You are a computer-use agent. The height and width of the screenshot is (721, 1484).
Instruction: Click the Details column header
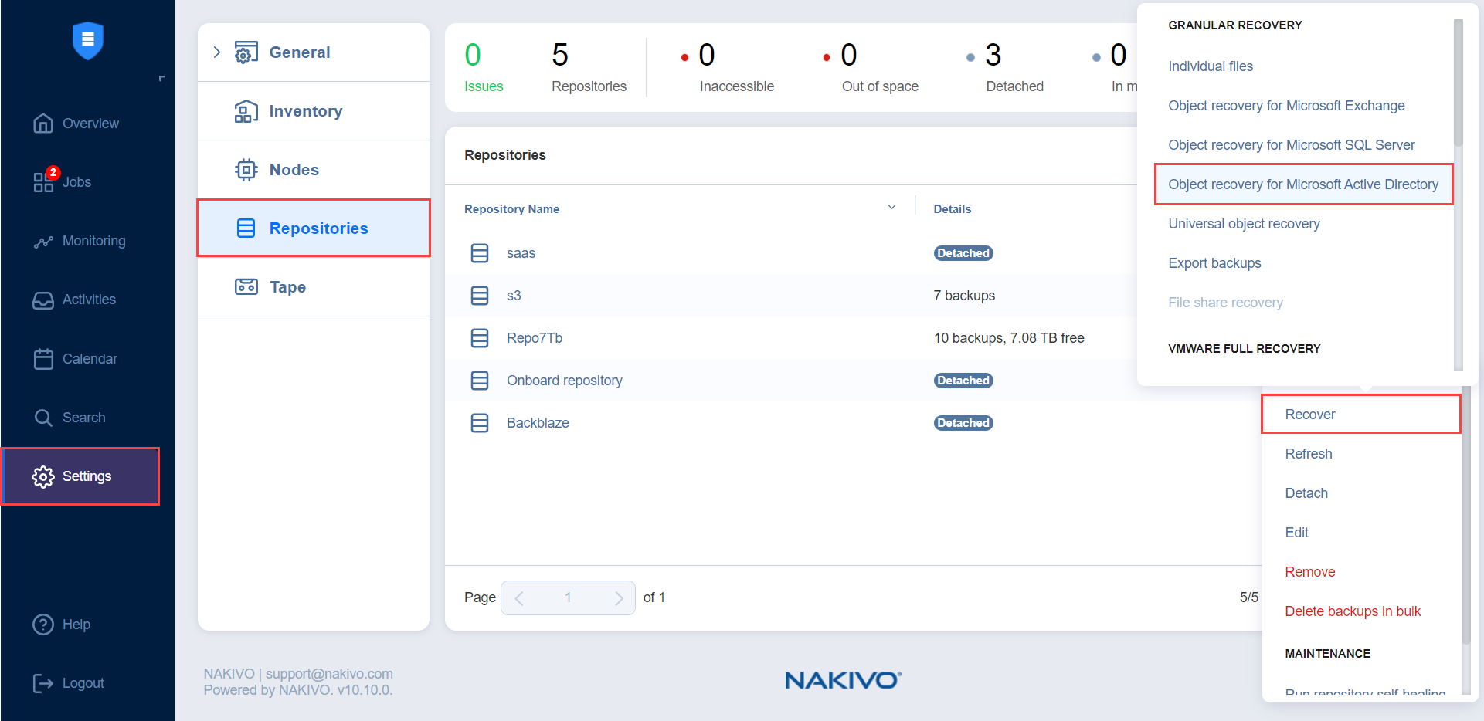click(x=952, y=209)
